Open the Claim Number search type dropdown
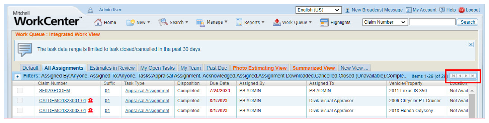Image resolution: width=489 pixels, height=123 pixels. coord(385,22)
